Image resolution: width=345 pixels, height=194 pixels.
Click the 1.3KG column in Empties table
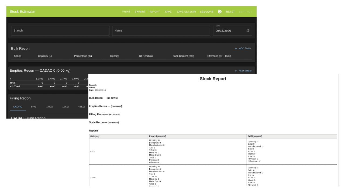tap(39, 79)
